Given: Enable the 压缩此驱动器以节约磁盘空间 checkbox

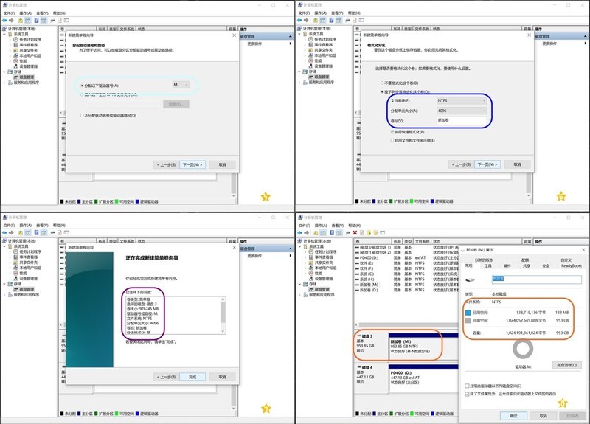Looking at the screenshot, I should [x=467, y=386].
